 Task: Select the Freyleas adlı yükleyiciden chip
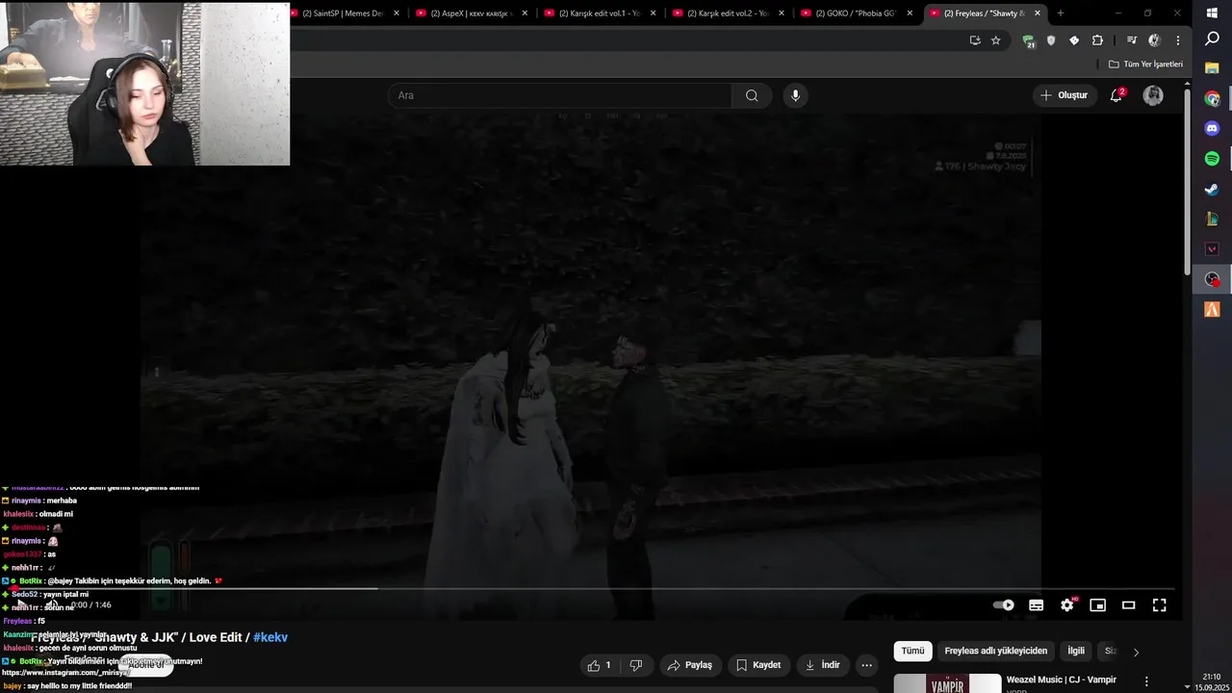[995, 651]
